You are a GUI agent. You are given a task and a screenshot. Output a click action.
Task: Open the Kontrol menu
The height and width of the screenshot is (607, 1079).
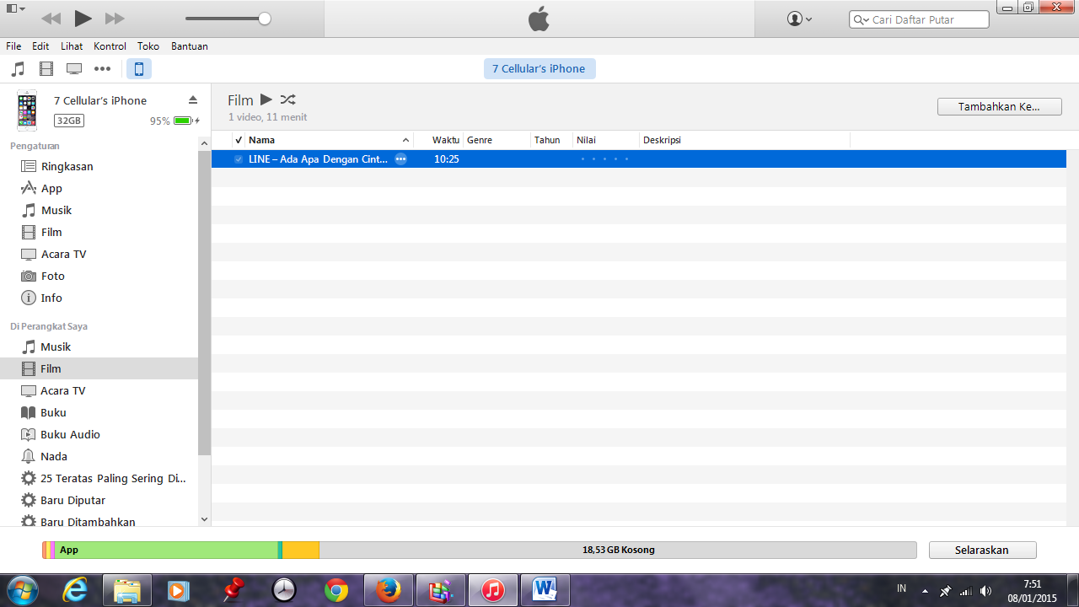coord(110,46)
